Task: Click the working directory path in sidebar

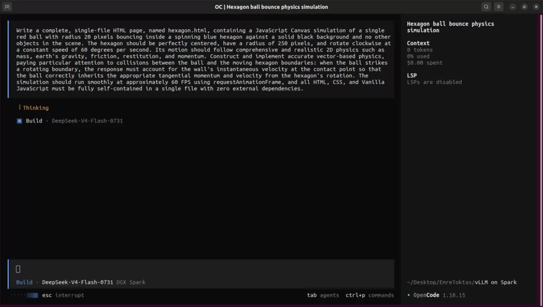Action: click(462, 282)
